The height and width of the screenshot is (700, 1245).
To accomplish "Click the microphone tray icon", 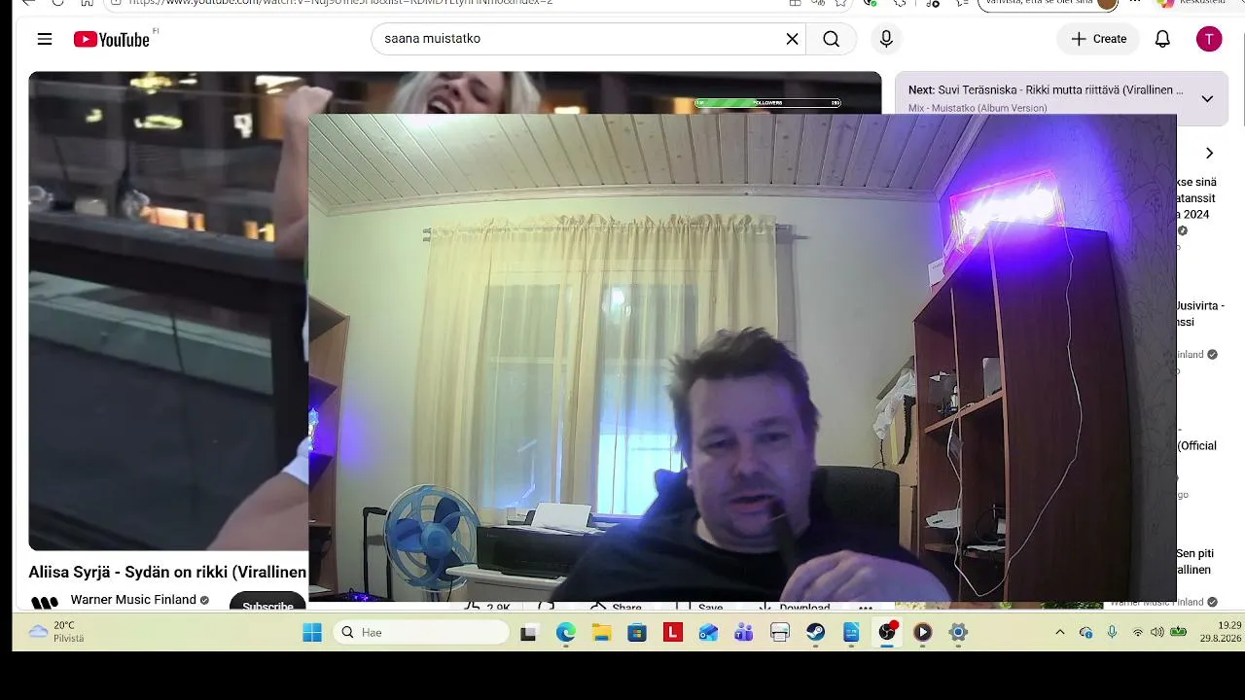I will tap(1113, 633).
